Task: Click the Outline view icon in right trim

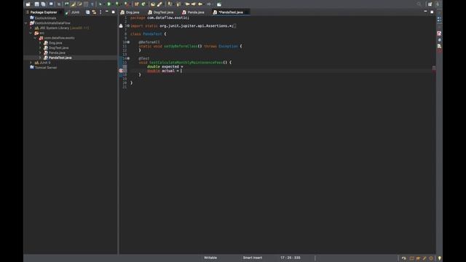Action: [x=439, y=20]
